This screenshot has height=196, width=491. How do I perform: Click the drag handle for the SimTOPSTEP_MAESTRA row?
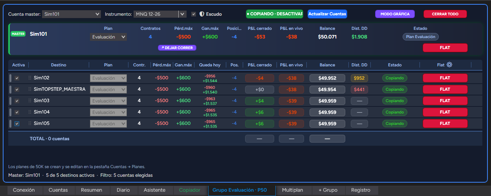[29, 89]
